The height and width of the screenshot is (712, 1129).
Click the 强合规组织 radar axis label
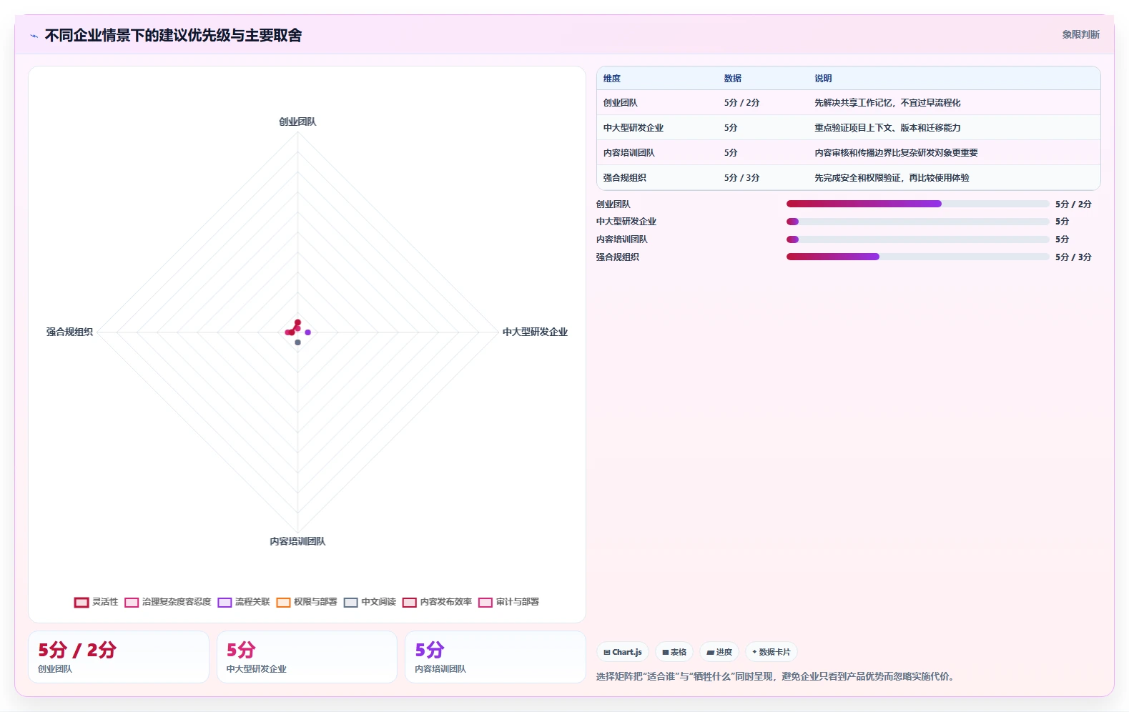[69, 332]
